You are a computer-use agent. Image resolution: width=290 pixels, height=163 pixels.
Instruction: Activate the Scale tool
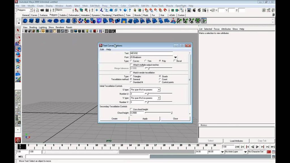point(18,61)
